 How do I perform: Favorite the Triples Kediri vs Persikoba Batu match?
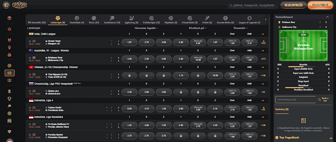[x=30, y=108]
